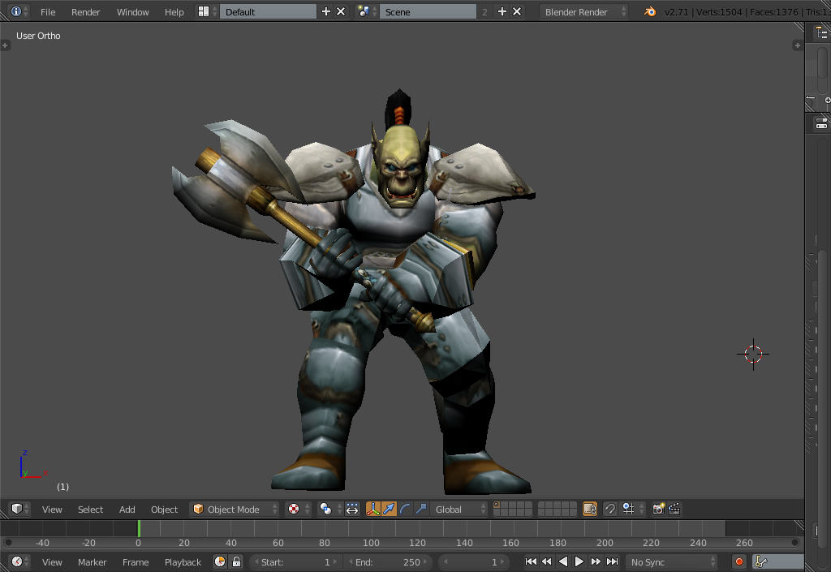
Task: Toggle lock camera and layers to scene
Action: point(590,509)
